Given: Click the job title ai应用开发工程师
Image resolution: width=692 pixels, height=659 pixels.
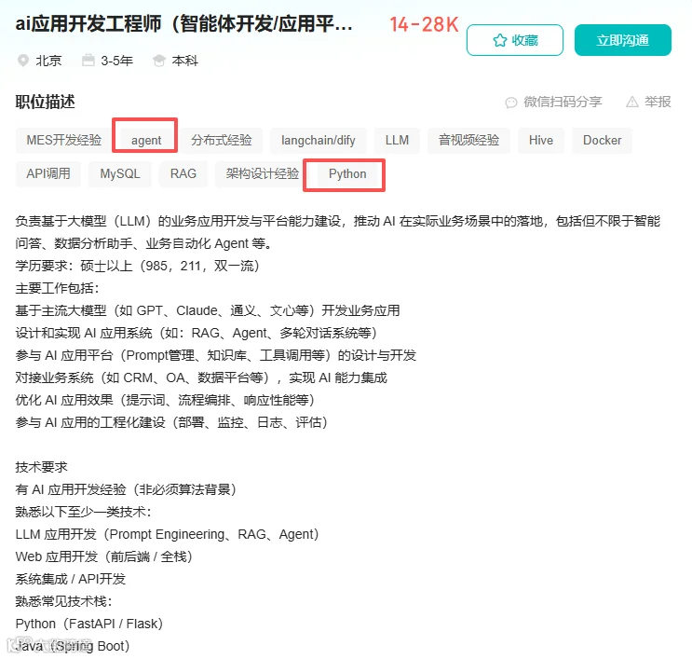Looking at the screenshot, I should pos(184,24).
